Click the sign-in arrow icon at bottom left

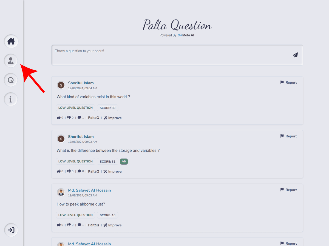click(x=11, y=230)
